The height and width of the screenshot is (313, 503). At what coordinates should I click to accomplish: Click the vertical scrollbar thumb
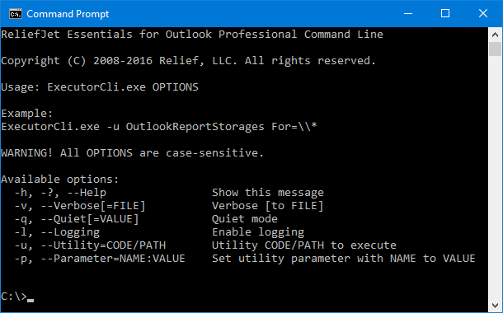pyautogui.click(x=495, y=49)
